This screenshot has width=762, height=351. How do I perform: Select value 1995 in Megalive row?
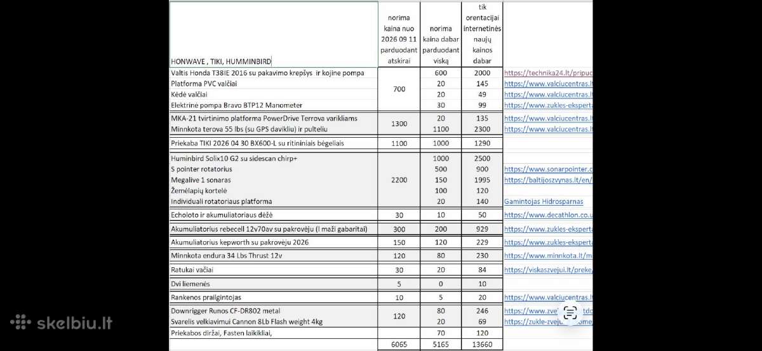pos(481,180)
